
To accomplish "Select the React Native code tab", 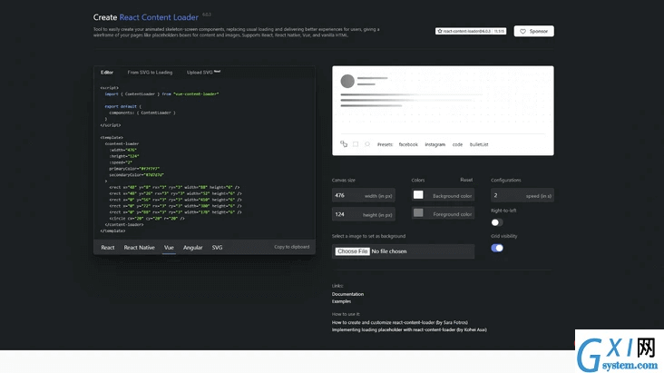I will [140, 248].
